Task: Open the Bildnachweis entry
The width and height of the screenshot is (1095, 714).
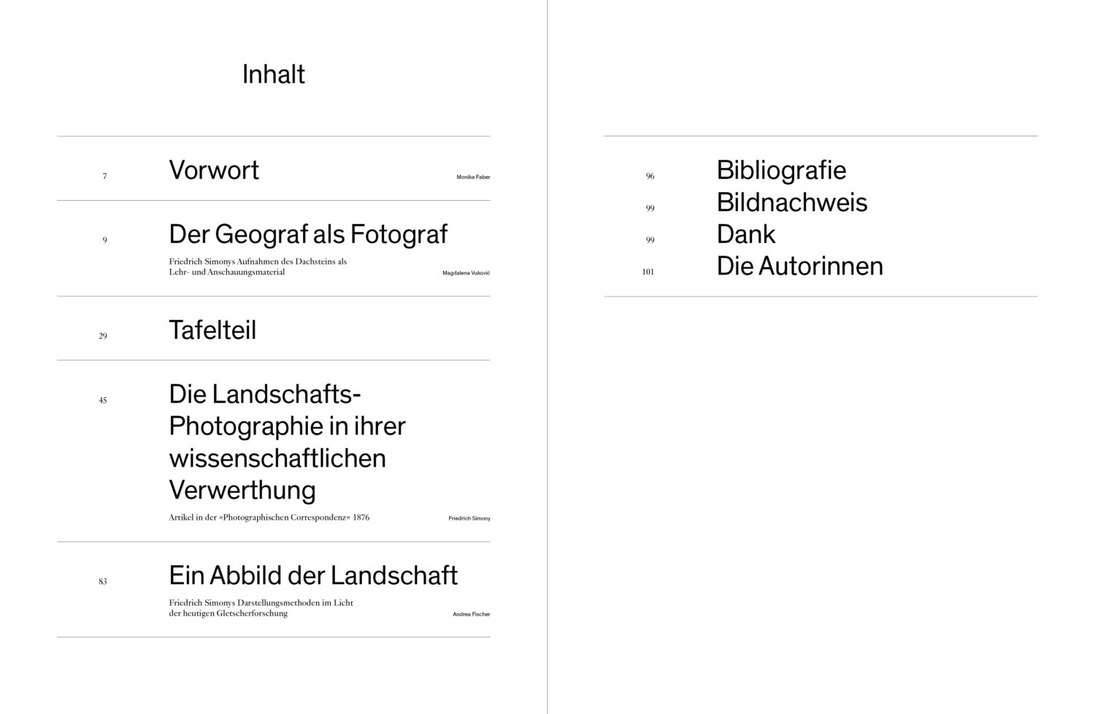Action: click(x=792, y=202)
